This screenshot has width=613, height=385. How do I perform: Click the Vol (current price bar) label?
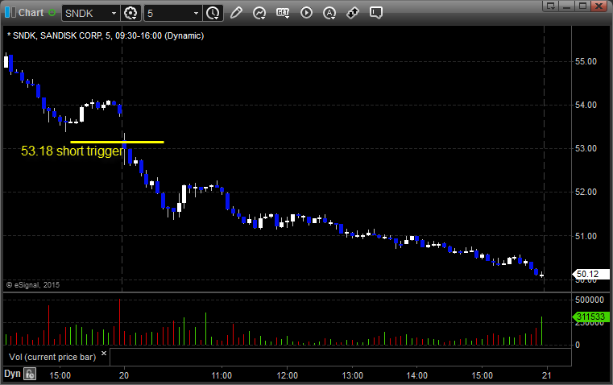click(52, 357)
